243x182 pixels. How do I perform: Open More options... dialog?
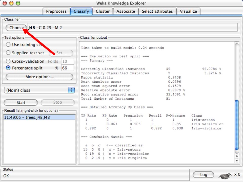click(x=39, y=77)
